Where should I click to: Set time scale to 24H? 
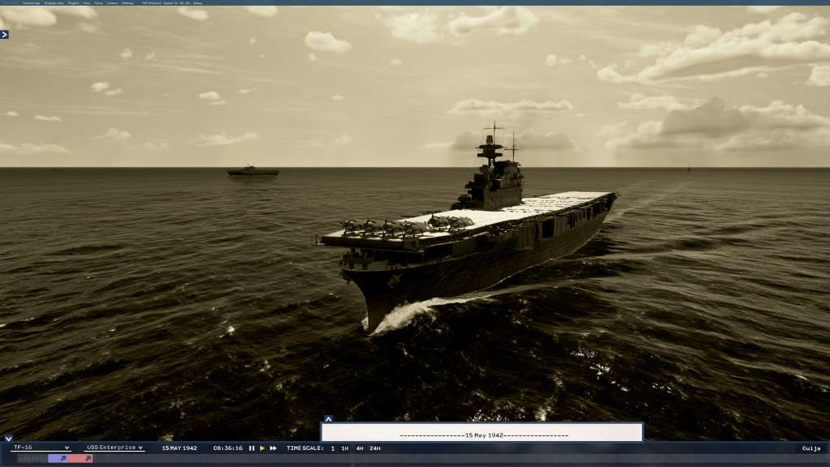click(374, 448)
